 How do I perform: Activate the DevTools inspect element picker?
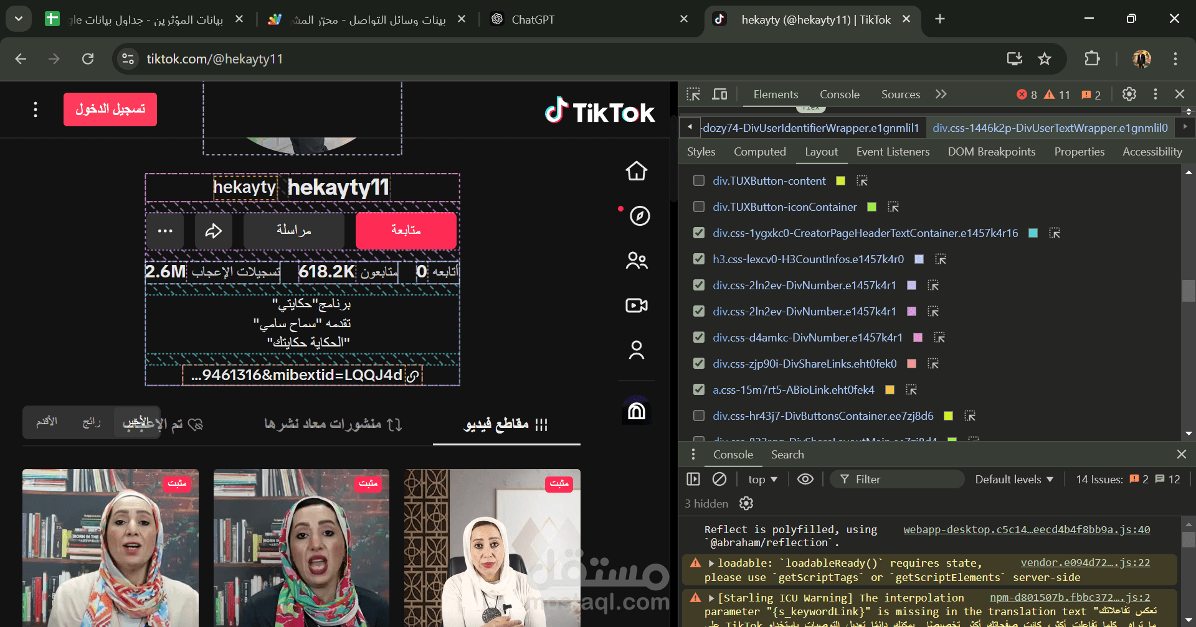(693, 94)
